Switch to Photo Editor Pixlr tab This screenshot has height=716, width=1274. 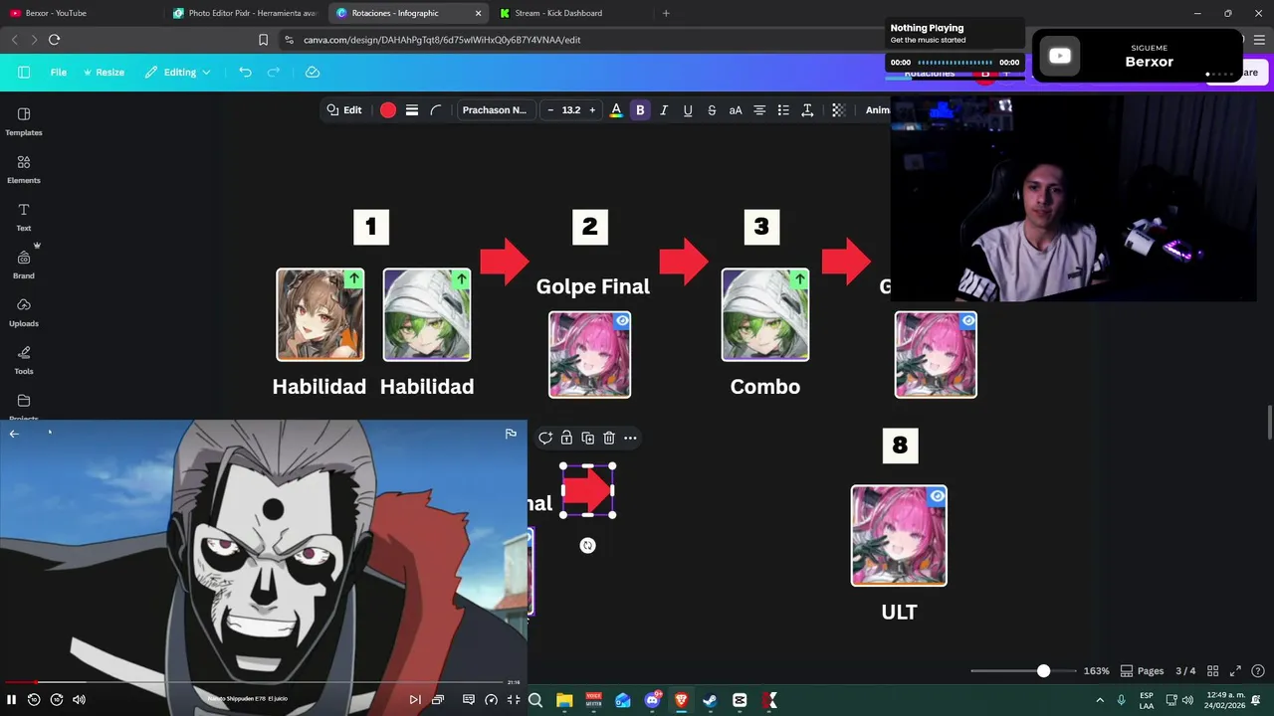point(245,13)
